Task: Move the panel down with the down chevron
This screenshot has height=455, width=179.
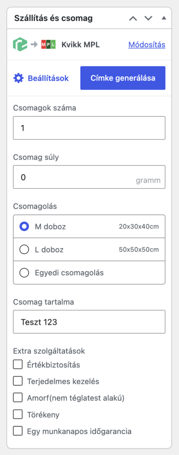Action: (148, 18)
